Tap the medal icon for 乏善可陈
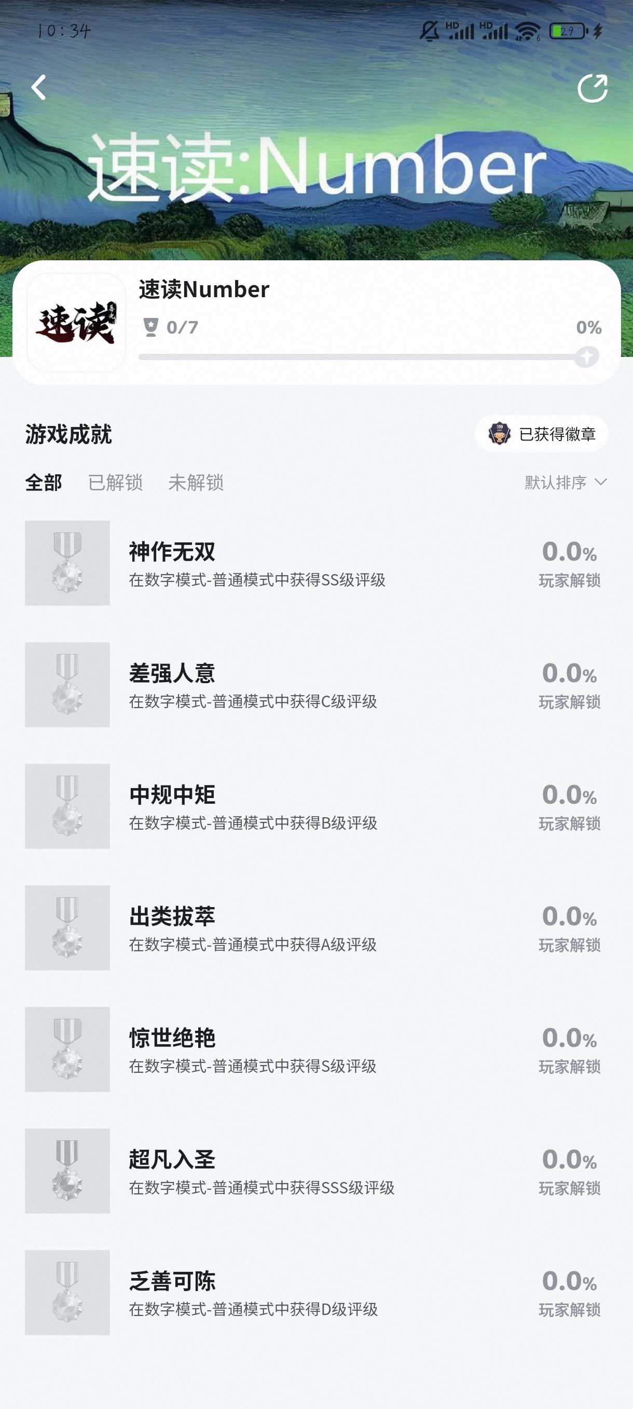The height and width of the screenshot is (1409, 633). [x=67, y=1293]
